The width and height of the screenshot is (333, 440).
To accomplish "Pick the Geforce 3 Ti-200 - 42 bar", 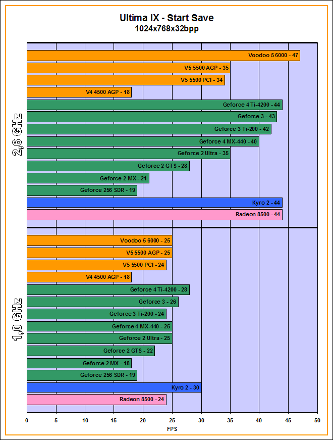I will tap(149, 129).
